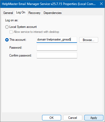Screen dimensions: 105x122
Task: Focus the Confirm password field
Action: click(57, 55)
